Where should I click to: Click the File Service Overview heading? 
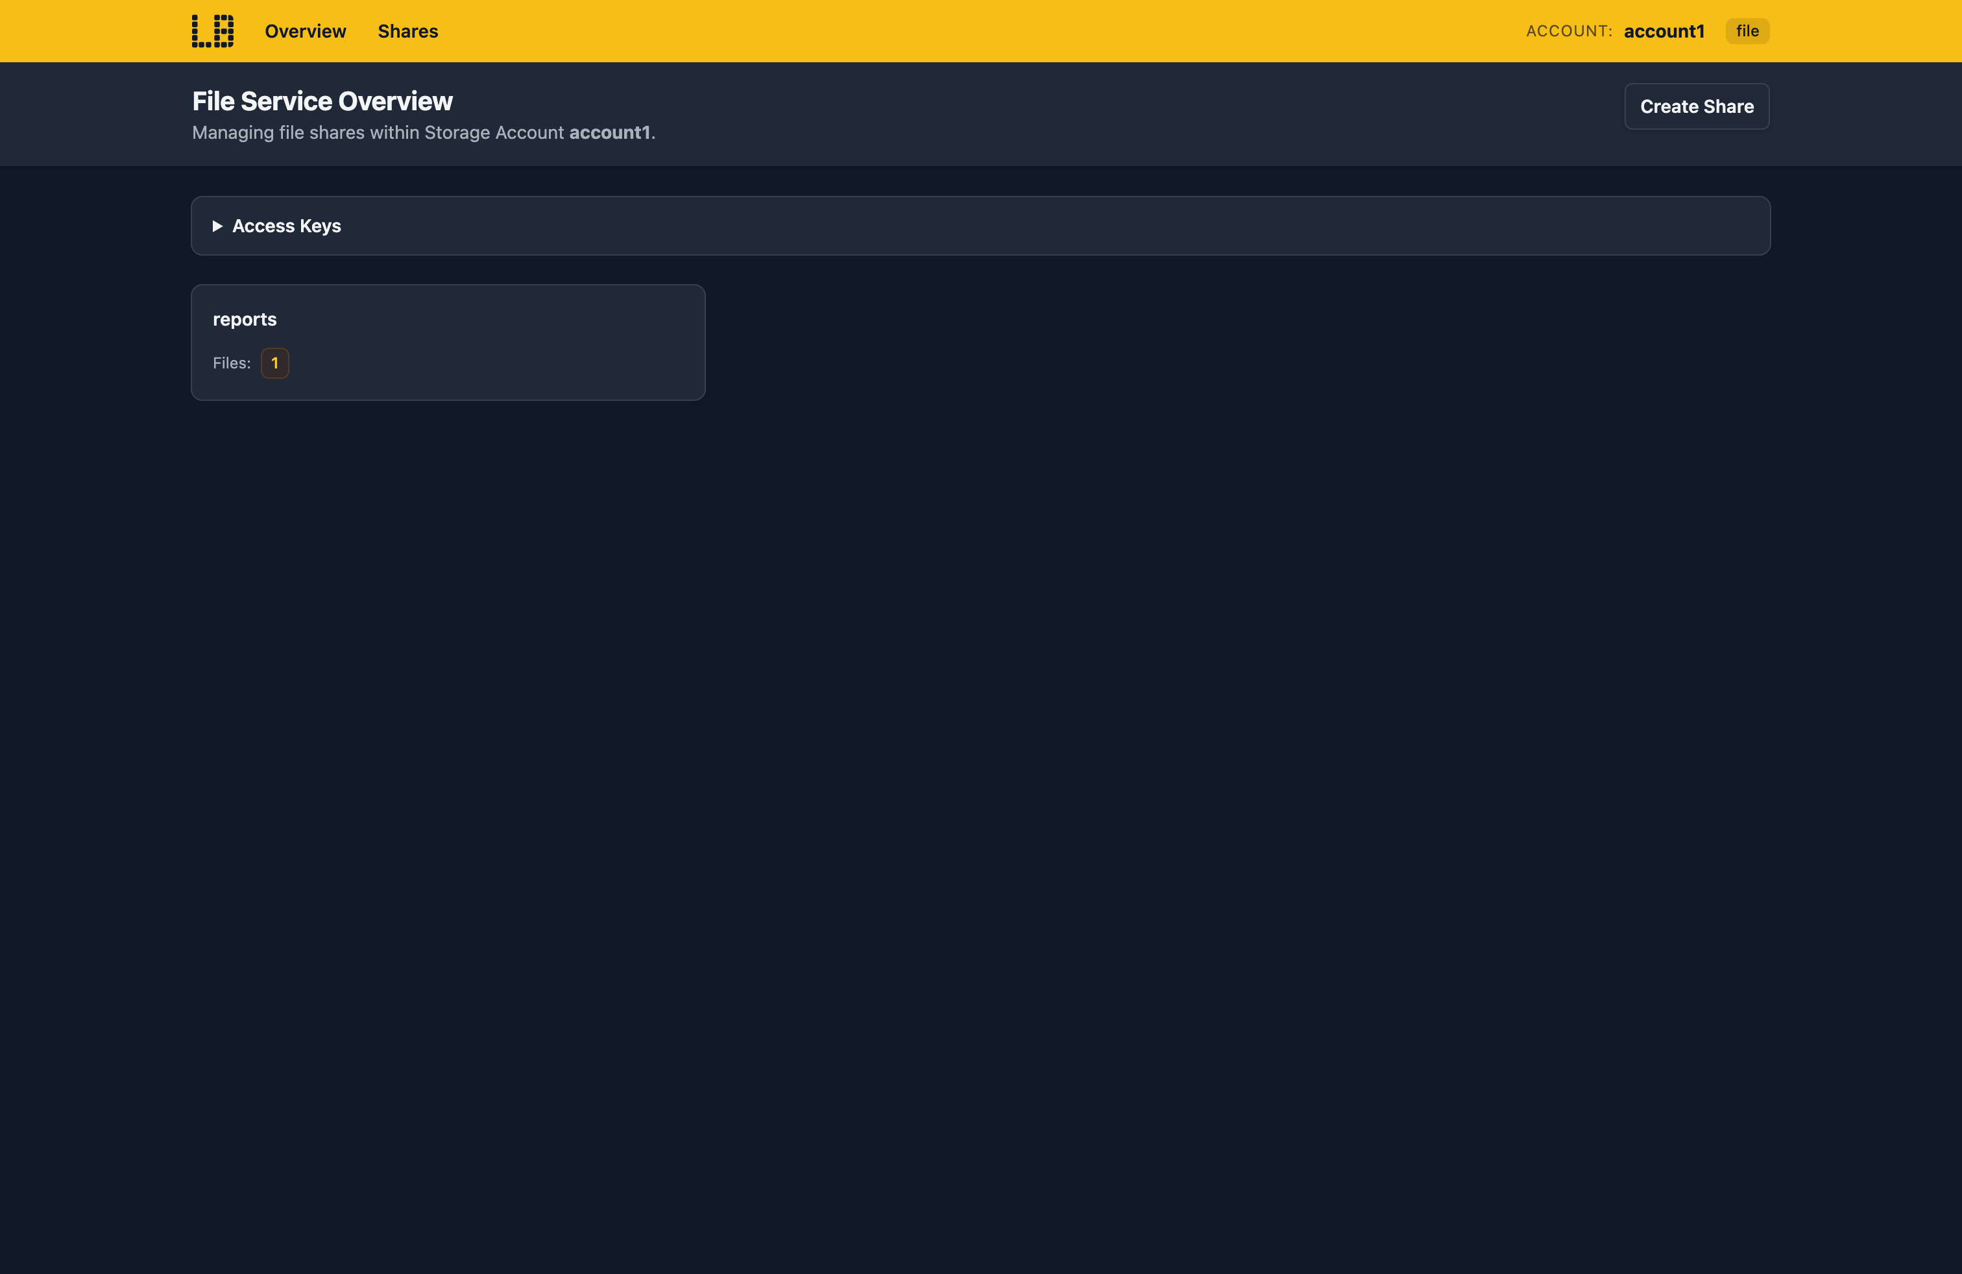pyautogui.click(x=322, y=101)
